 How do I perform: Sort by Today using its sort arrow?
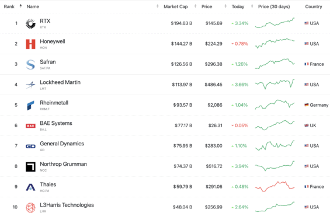(x=252, y=6)
